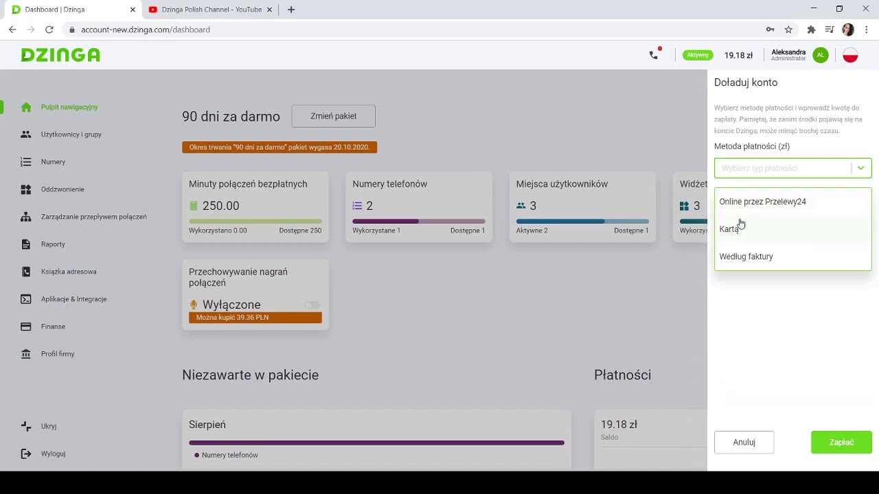Click the AL user avatar

(x=821, y=55)
